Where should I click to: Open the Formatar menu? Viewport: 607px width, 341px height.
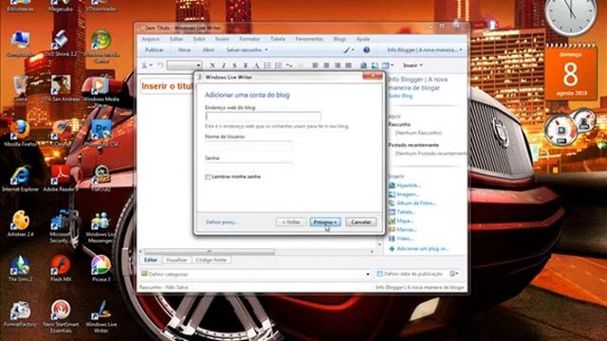pyautogui.click(x=249, y=39)
